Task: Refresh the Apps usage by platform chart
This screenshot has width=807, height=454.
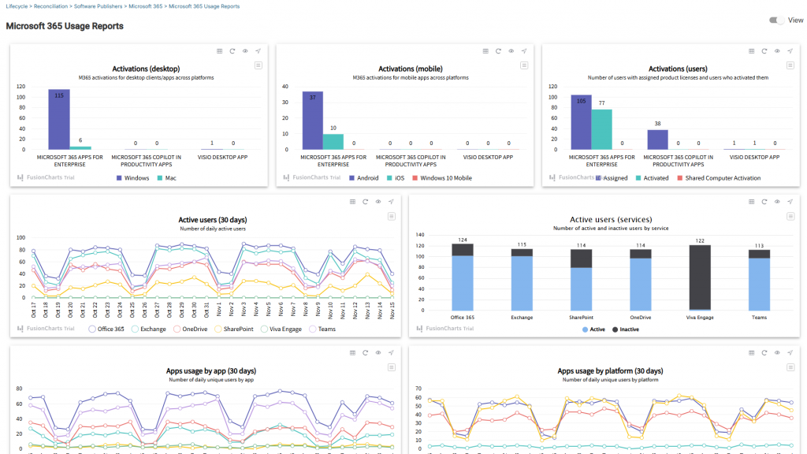Action: tap(764, 353)
